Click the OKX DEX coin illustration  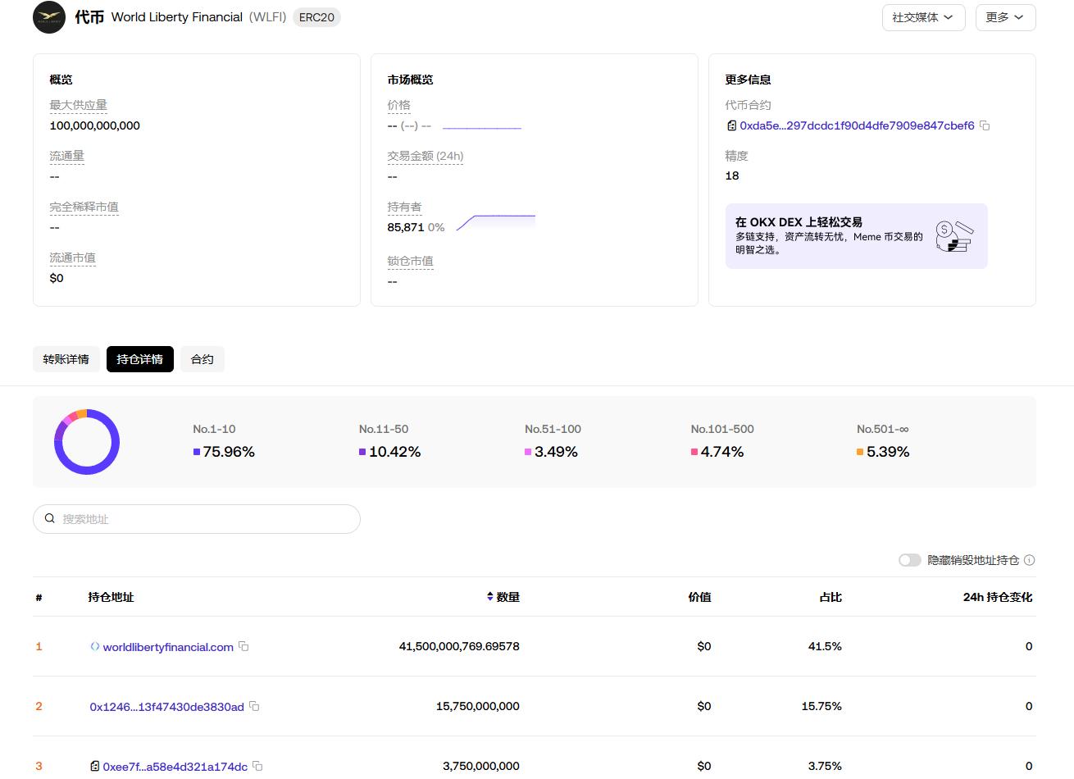pos(954,236)
